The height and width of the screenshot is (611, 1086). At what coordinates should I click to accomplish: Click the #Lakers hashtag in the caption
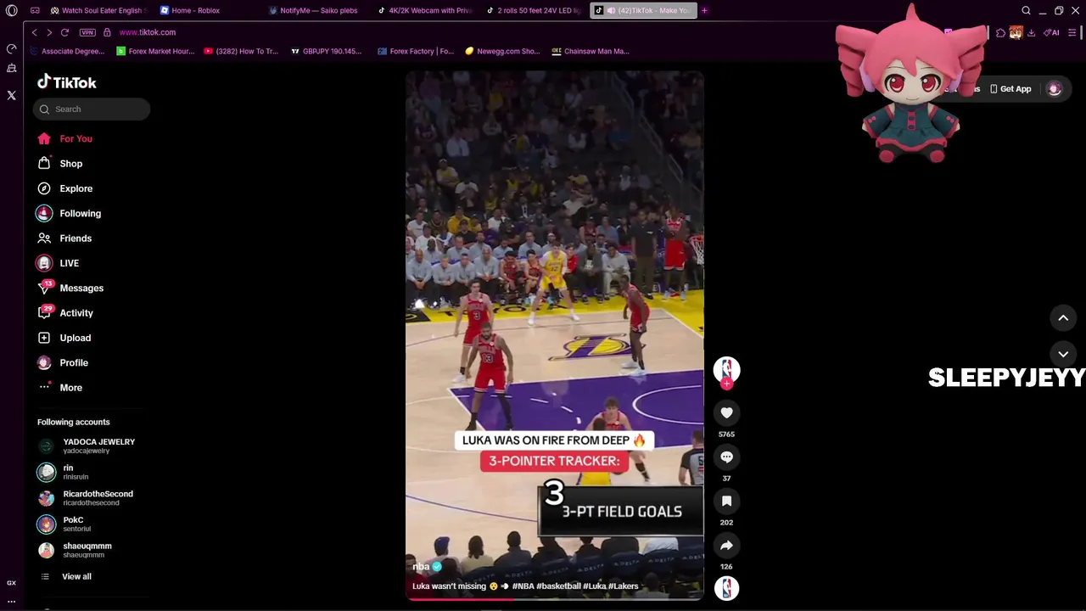[623, 586]
